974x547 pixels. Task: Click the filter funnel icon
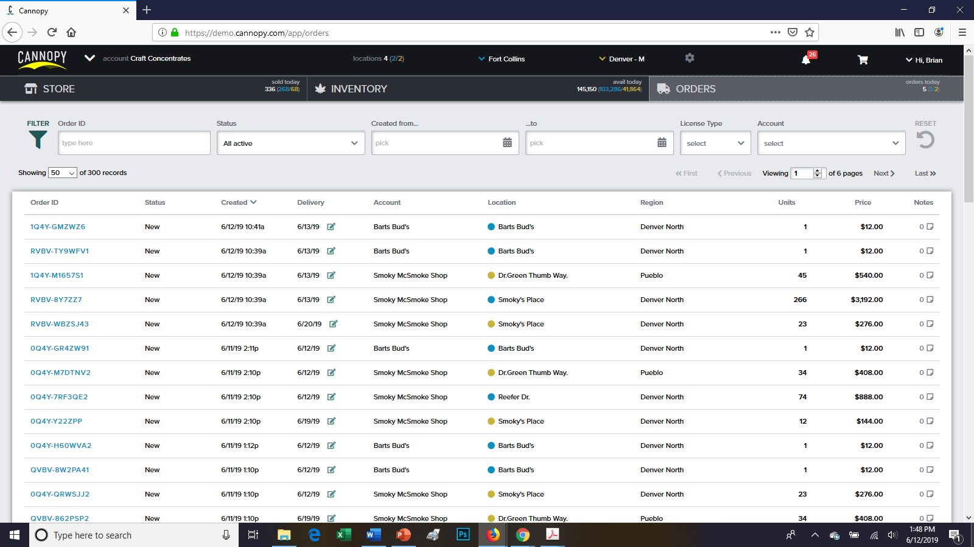(x=38, y=140)
